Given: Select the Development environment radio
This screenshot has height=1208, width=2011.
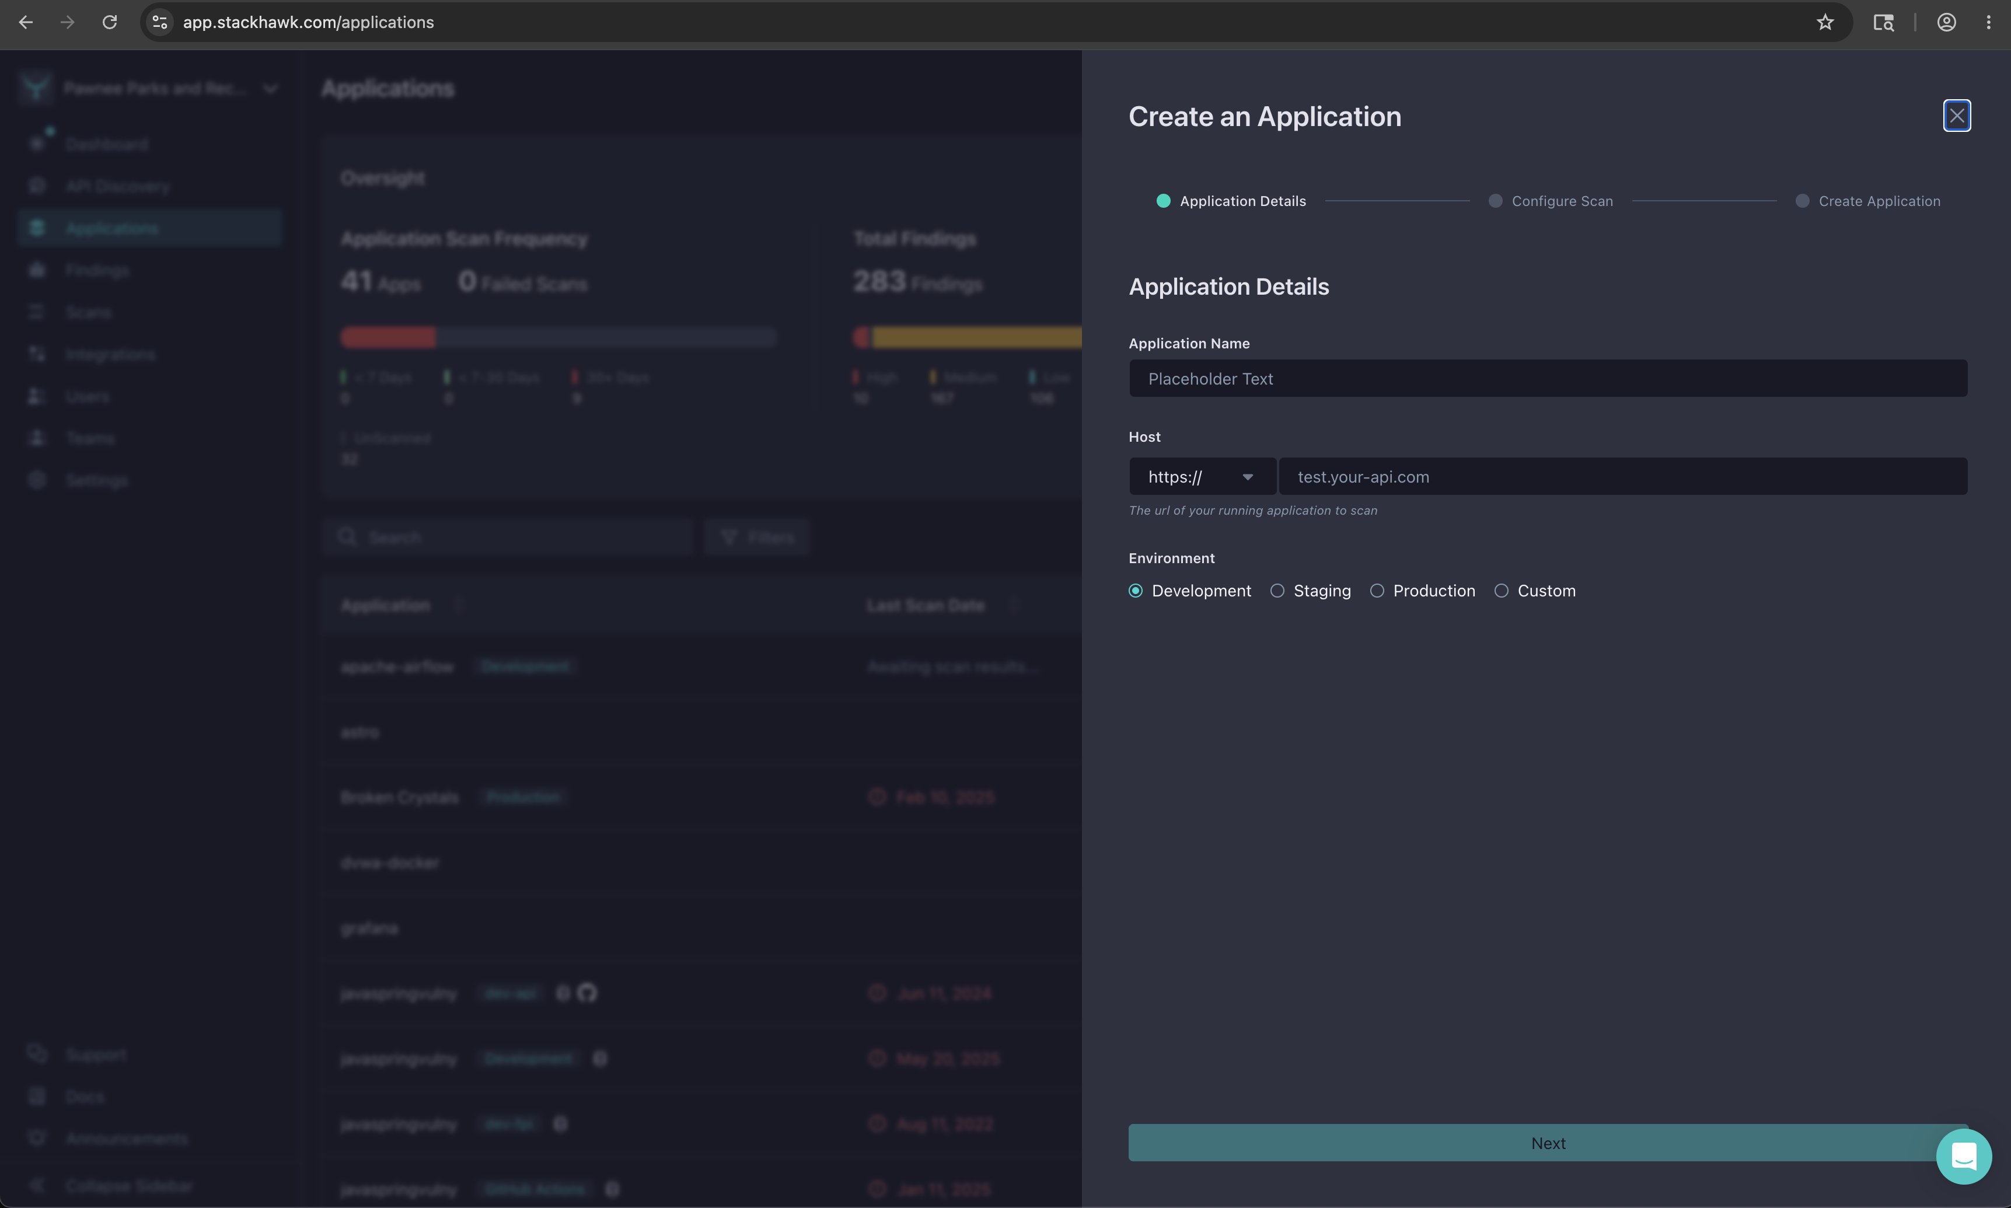Looking at the screenshot, I should point(1136,591).
